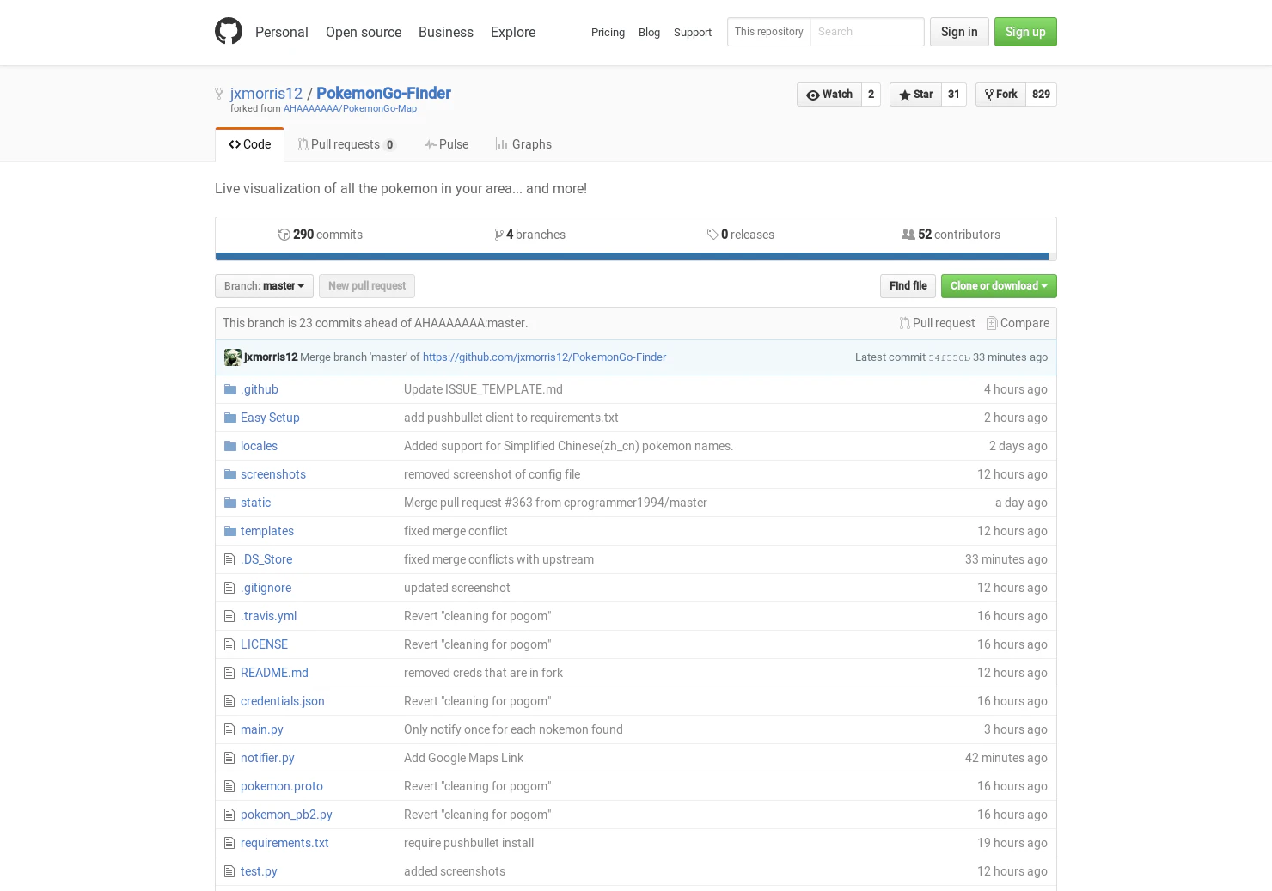Click the blue language breakdown bar
Viewport: 1272px width, 891px height.
click(632, 256)
